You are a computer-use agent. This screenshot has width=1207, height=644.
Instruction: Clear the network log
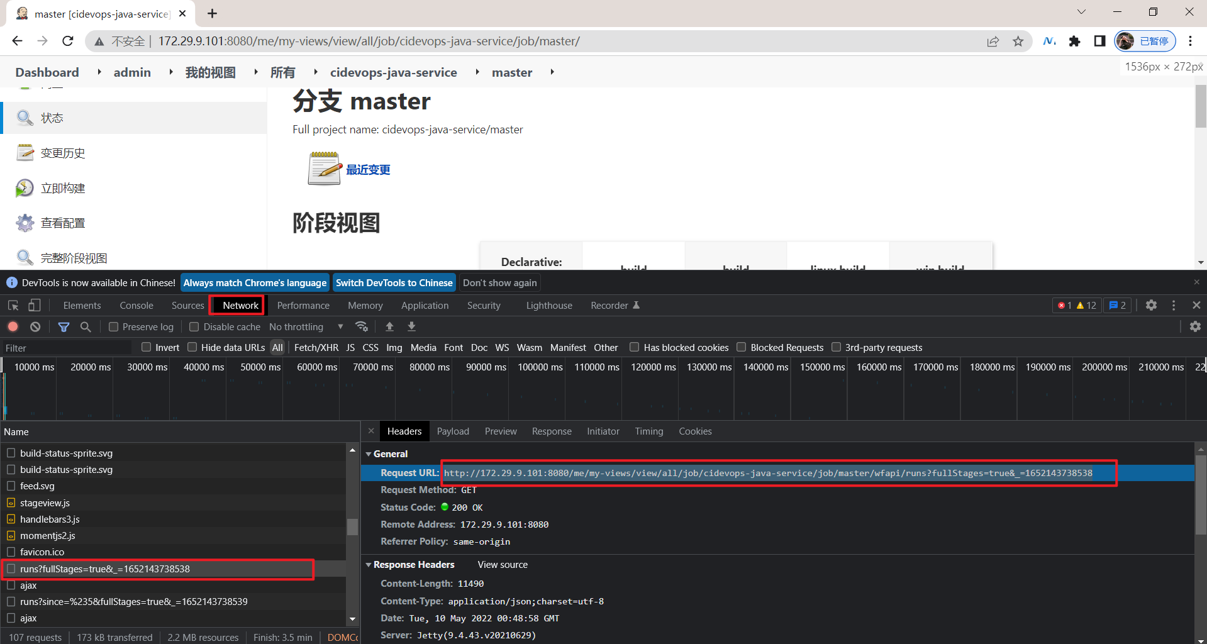coord(35,326)
